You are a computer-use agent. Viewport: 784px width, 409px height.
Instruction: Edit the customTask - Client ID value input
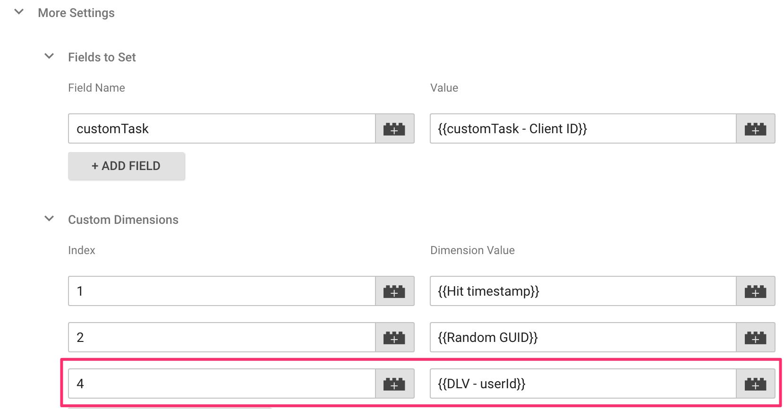tap(583, 128)
